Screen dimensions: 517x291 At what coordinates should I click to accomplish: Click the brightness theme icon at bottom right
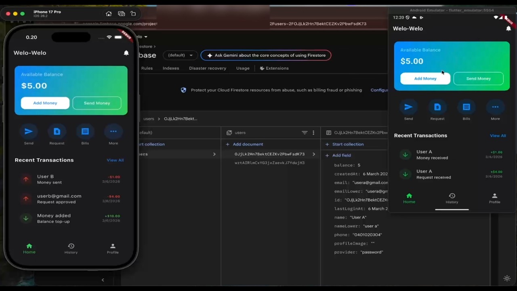[507, 278]
